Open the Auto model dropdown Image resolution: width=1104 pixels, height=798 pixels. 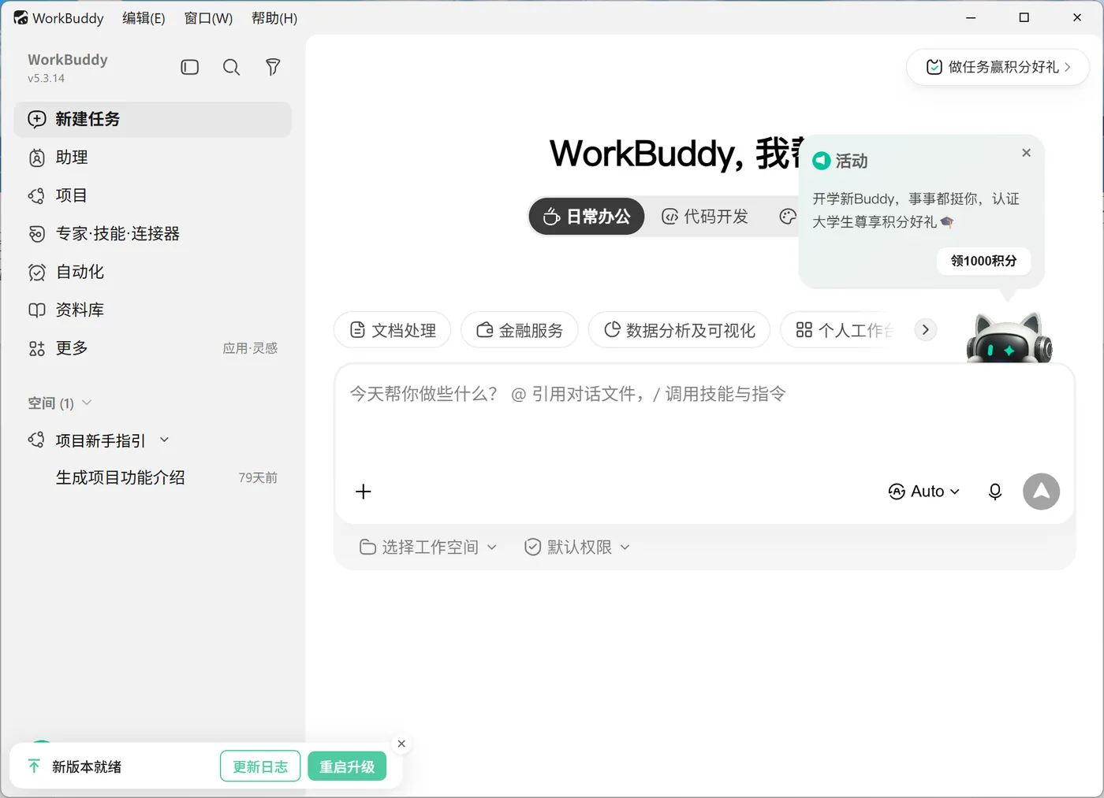point(924,492)
